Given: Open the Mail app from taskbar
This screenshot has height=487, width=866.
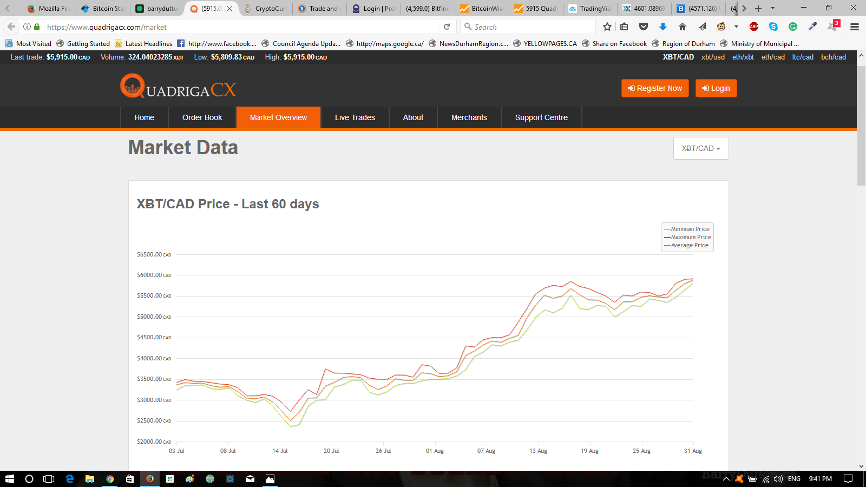Looking at the screenshot, I should (250, 478).
